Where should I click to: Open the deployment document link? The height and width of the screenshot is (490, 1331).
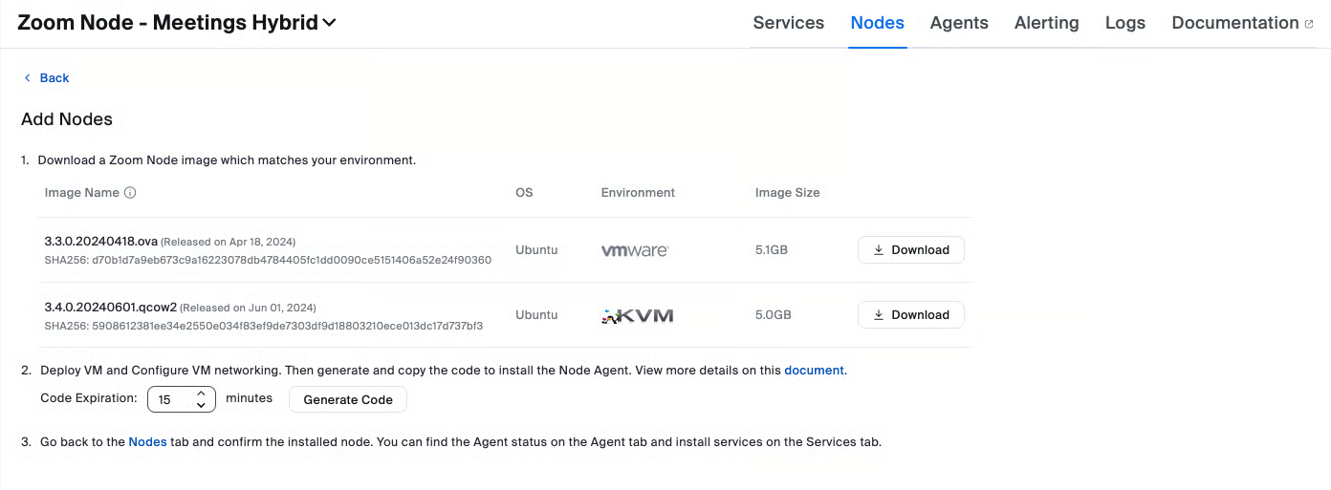tap(814, 371)
